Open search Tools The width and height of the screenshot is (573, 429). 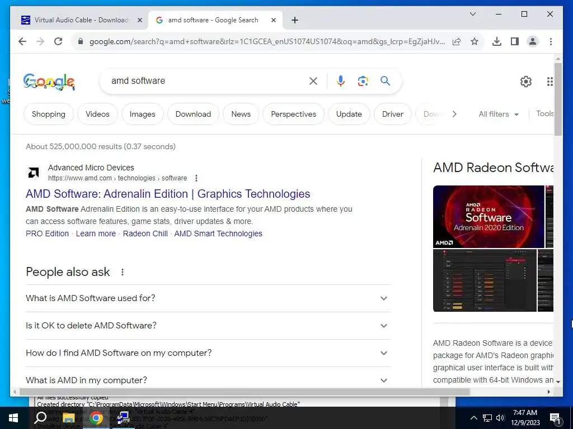point(544,114)
